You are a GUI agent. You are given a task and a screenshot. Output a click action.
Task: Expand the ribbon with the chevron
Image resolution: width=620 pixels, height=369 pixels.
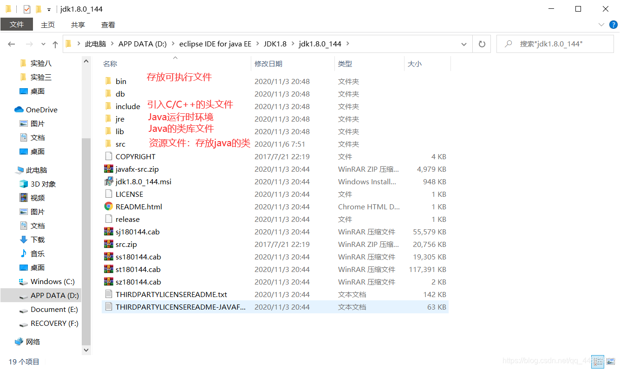(601, 25)
